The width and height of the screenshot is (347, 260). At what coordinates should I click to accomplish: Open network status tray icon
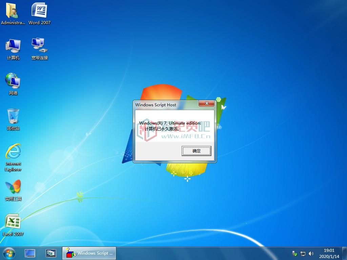pyautogui.click(x=303, y=253)
